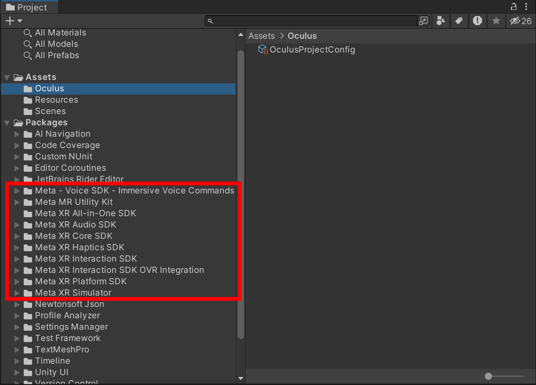The width and height of the screenshot is (536, 385).
Task: Select Meta XR Interaction SDK folder icon
Action: [28, 259]
